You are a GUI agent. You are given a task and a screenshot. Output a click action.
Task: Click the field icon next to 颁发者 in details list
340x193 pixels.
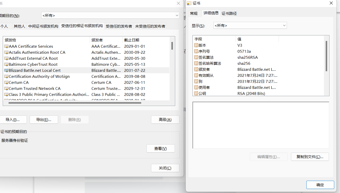196,70
